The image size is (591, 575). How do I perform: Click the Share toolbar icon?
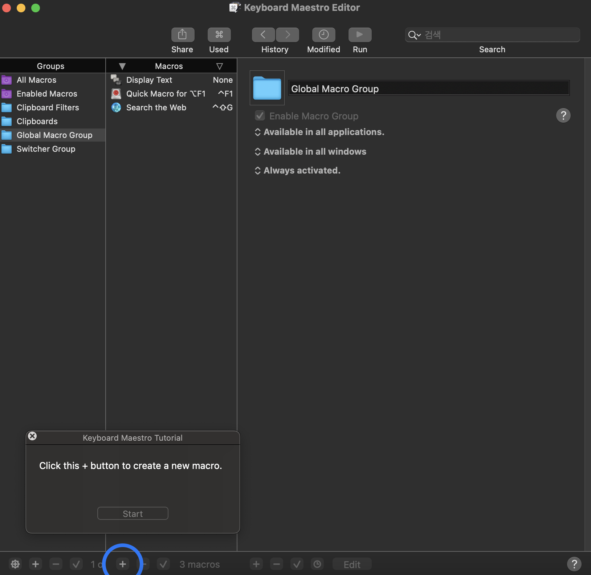(183, 35)
